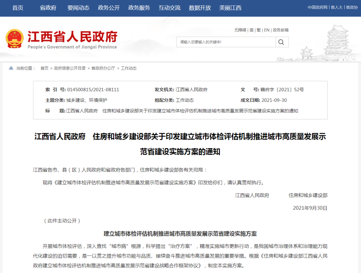Click the magnifier search icon

[x=281, y=42]
